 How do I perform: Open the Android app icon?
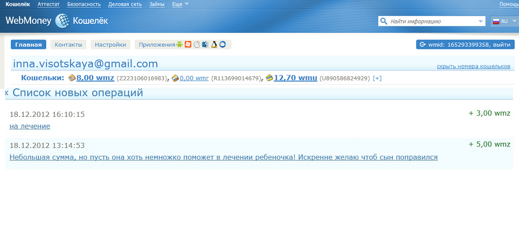(180, 44)
